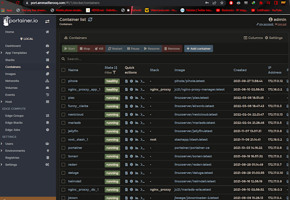The width and height of the screenshot is (290, 200).
Task: Toggle sidebar with the portainer arrows icon
Action: point(47,21)
